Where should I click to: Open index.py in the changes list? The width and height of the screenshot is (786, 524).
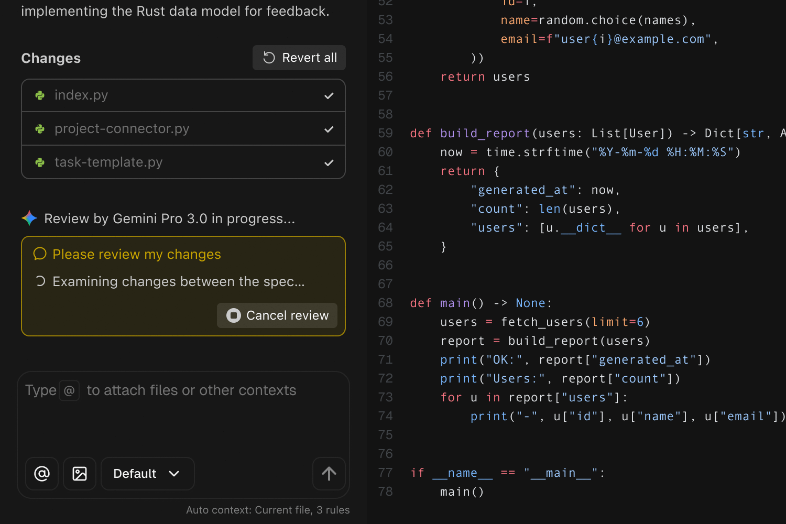coord(81,95)
